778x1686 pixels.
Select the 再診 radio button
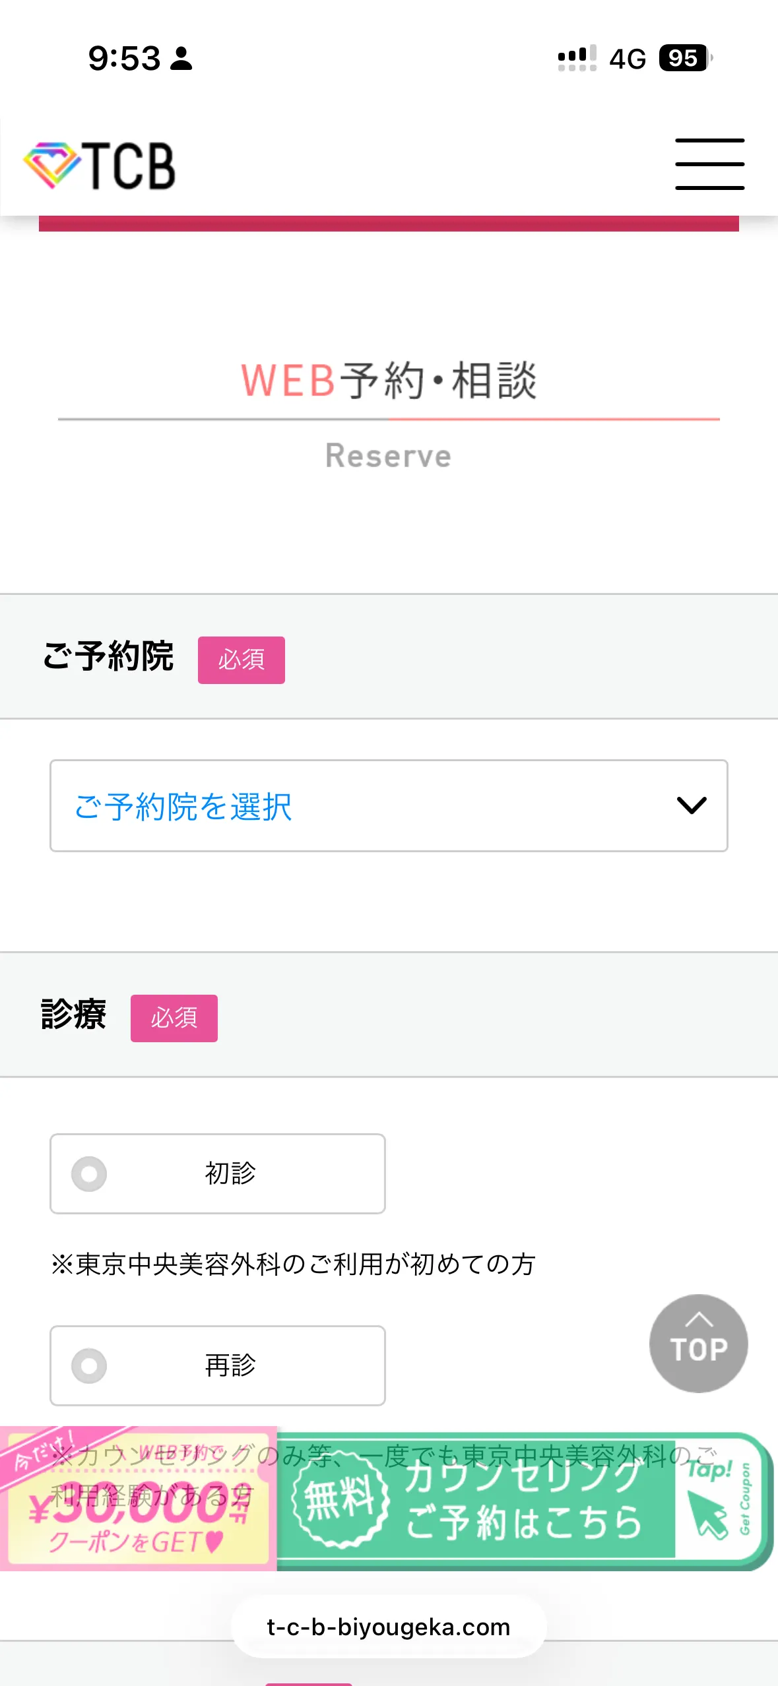[89, 1365]
